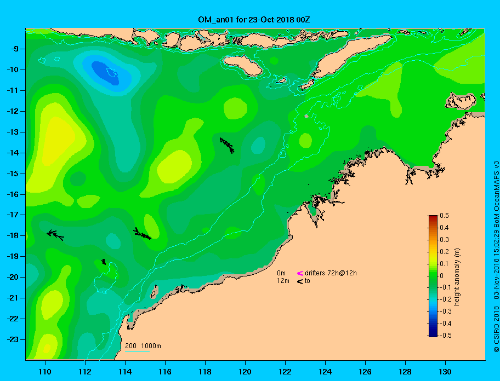Image resolution: width=500 pixels, height=381 pixels.
Task: Click longitude axis label '128'
Action: coord(405,372)
